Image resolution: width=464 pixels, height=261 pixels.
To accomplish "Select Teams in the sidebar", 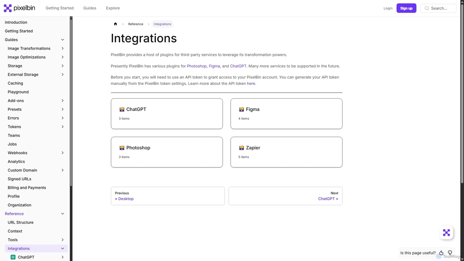I will click(x=14, y=136).
